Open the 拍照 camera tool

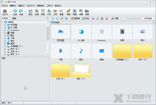click(x=87, y=12)
